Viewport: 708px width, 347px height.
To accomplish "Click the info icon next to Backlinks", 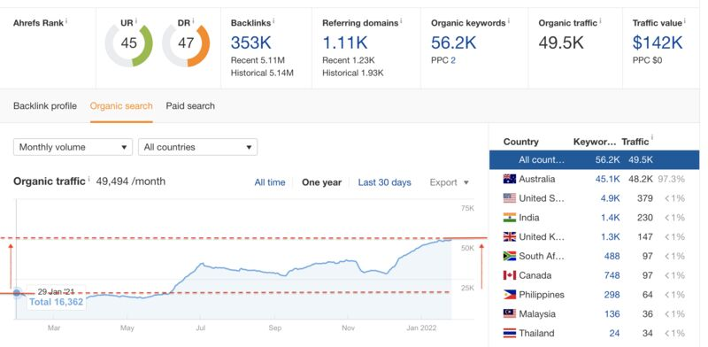I will [273, 20].
